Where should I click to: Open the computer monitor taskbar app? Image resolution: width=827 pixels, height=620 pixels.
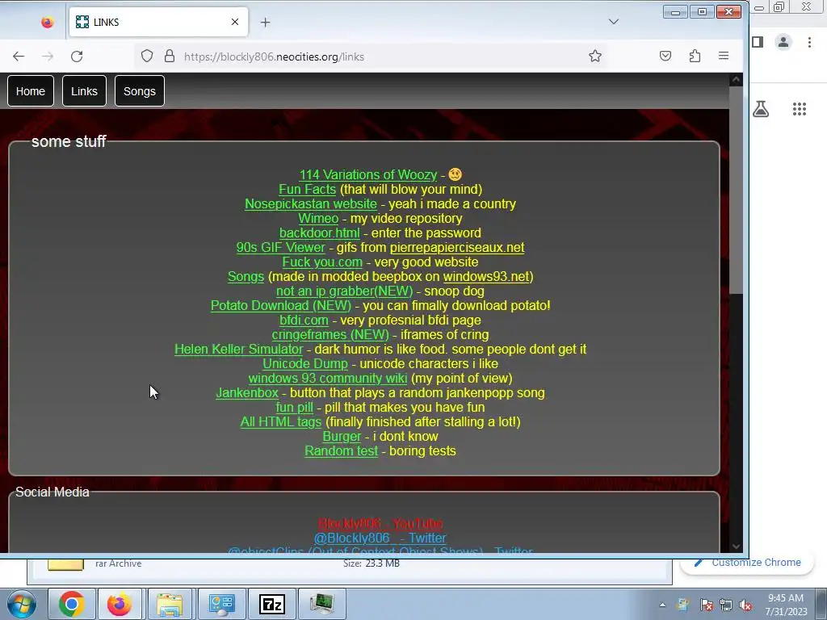tap(321, 604)
